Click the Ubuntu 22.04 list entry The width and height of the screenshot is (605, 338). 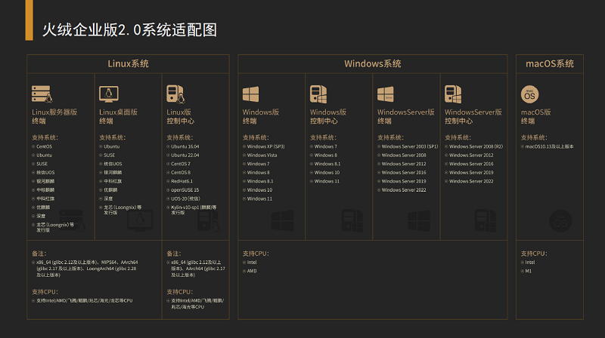(x=188, y=155)
